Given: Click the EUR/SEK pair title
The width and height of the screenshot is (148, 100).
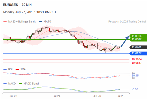Looking at the screenshot, I should pos(11,5).
